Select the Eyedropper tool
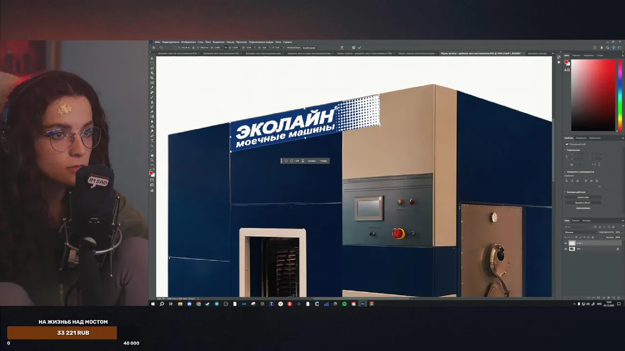The image size is (625, 351). click(152, 88)
